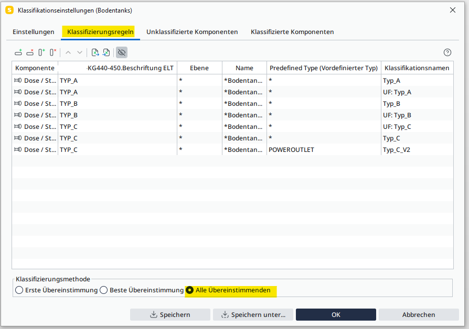Screen dimensions: 469x329
Task: Switch to the Einstellungen tab
Action: (x=34, y=32)
